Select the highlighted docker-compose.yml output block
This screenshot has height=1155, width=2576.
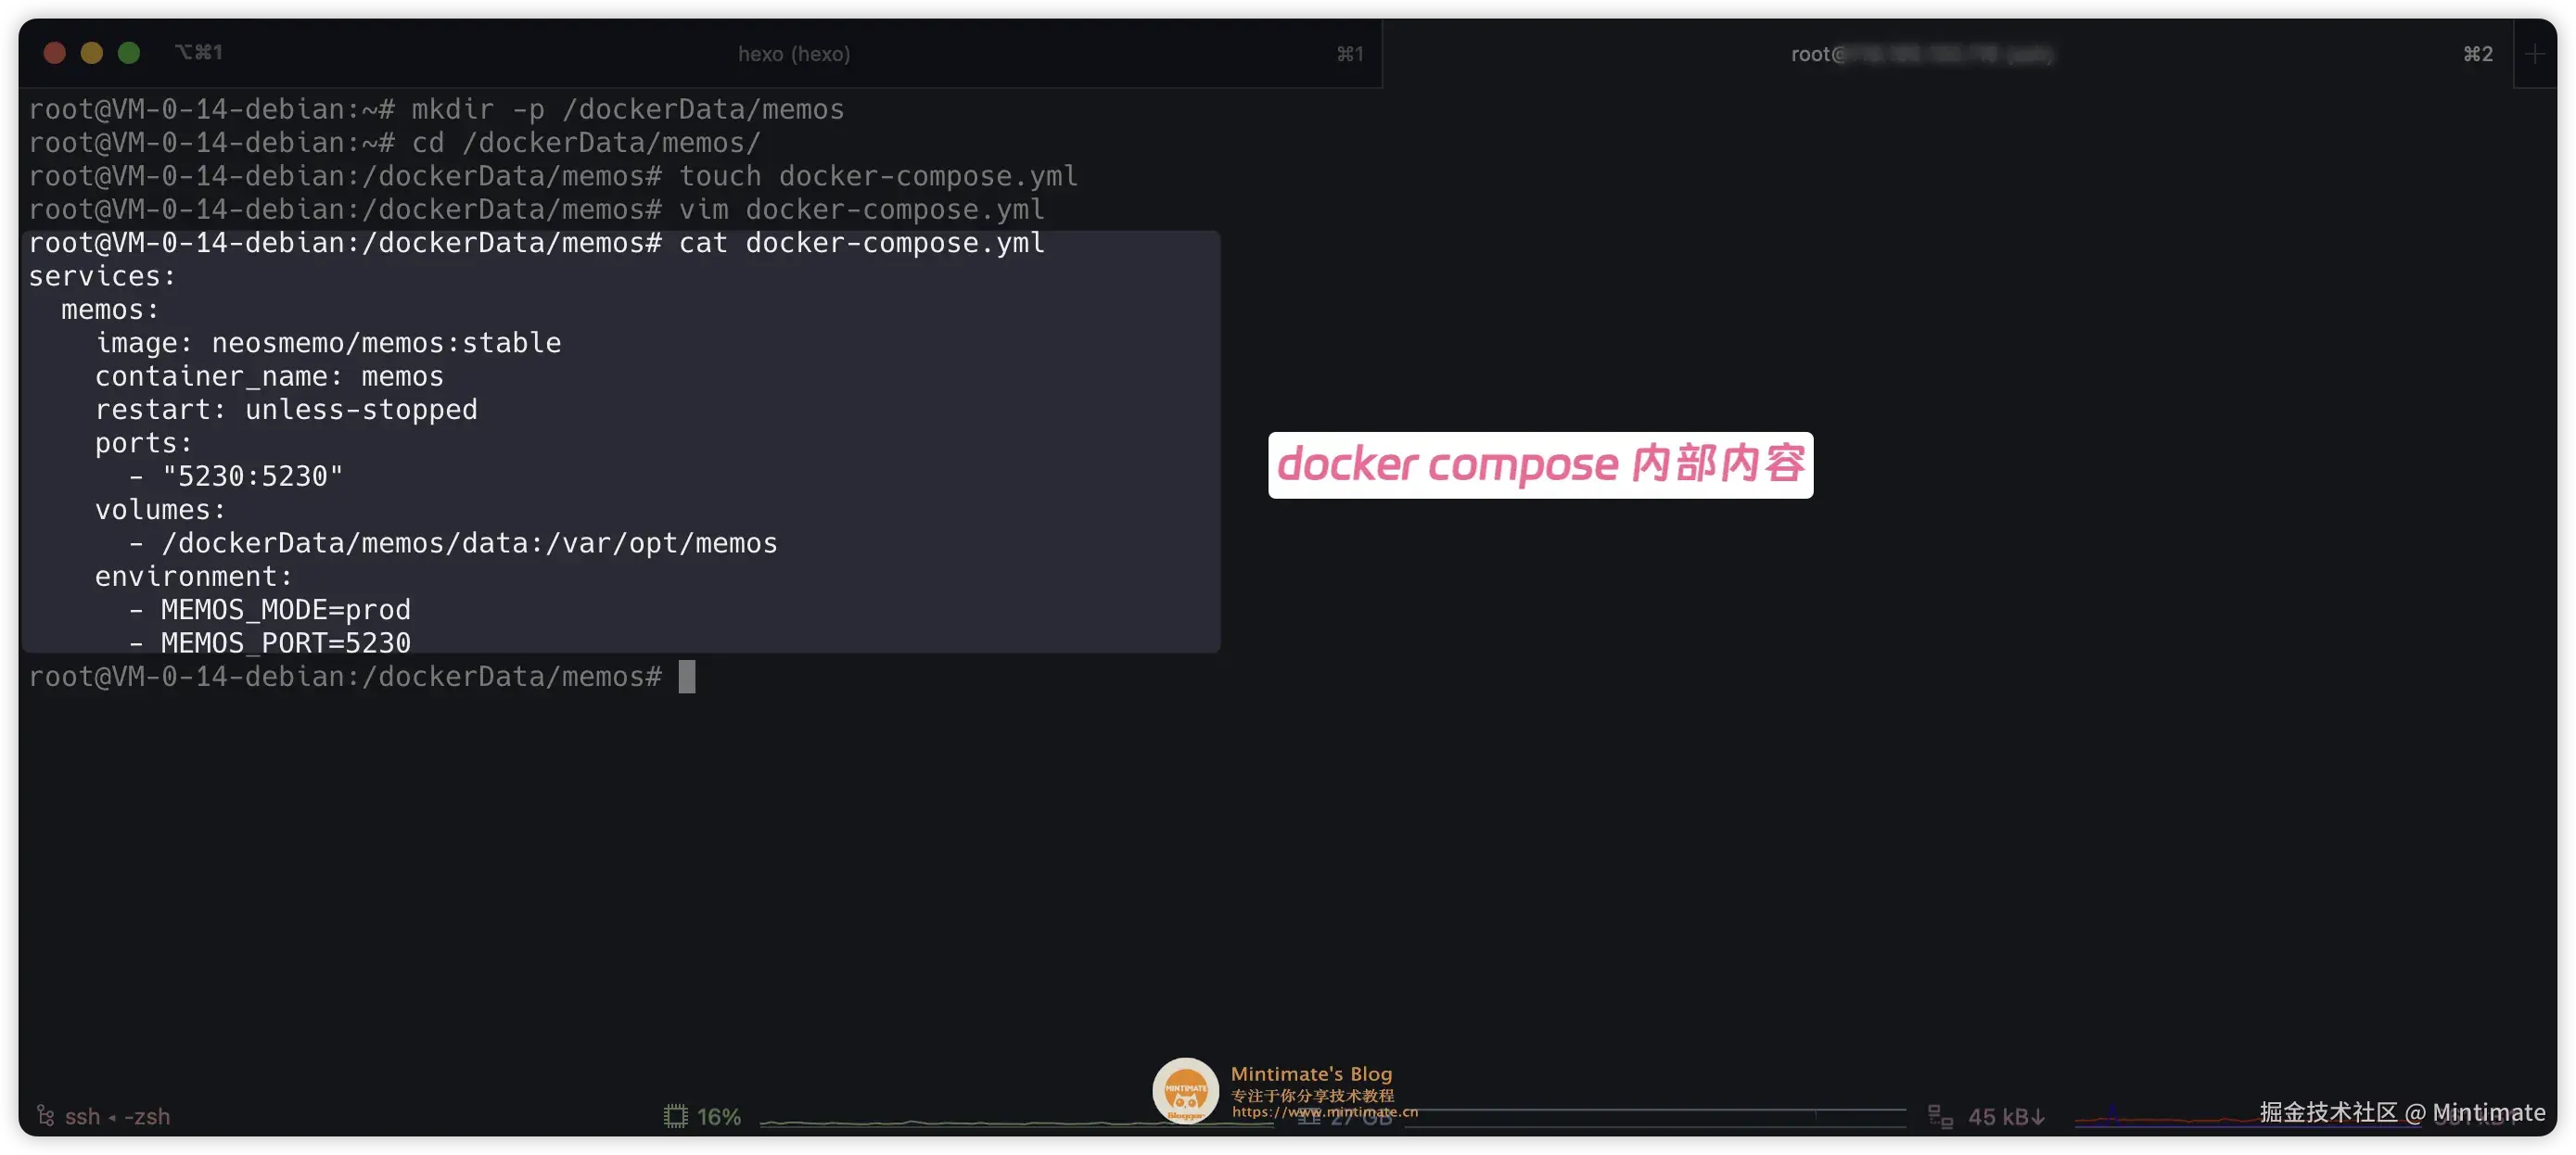pos(620,440)
